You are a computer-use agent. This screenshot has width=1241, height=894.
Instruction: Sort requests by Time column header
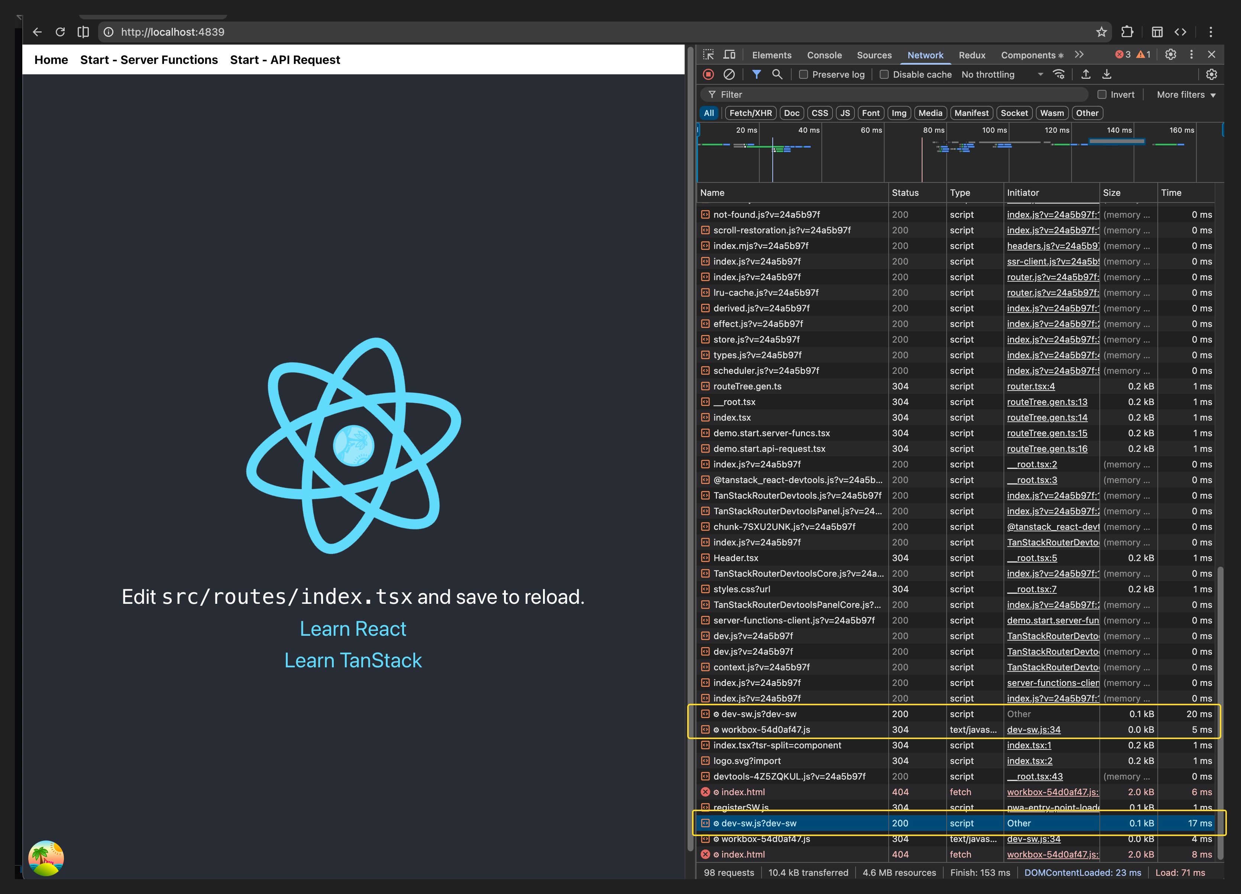click(1186, 192)
